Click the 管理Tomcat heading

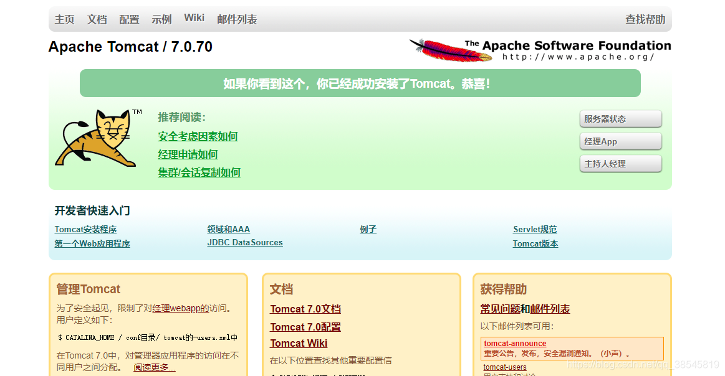(88, 289)
